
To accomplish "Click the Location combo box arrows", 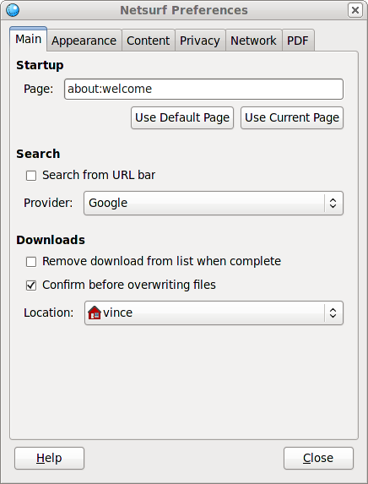I will click(x=333, y=313).
